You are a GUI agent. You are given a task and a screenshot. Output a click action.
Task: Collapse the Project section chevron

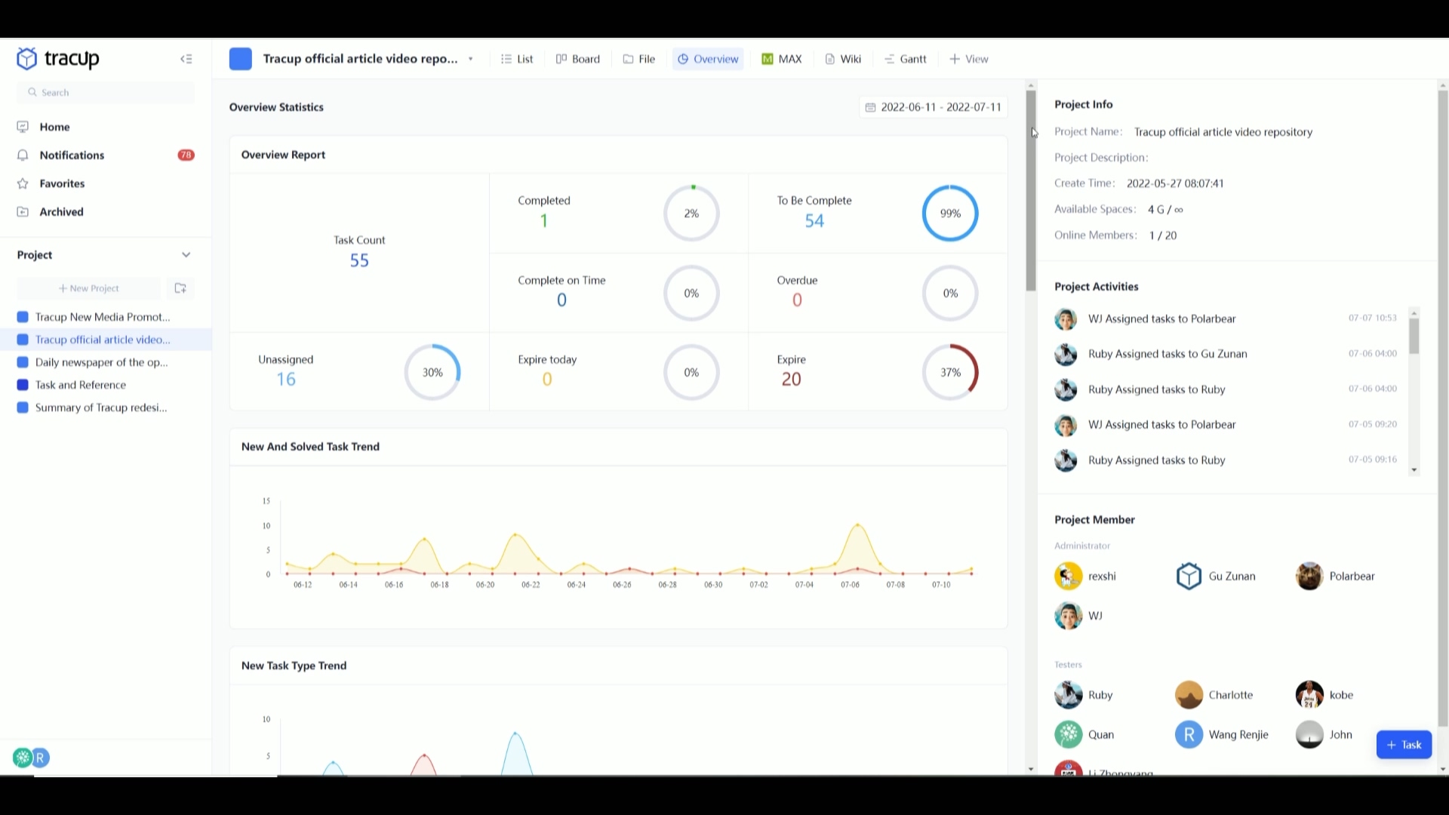[x=186, y=255]
